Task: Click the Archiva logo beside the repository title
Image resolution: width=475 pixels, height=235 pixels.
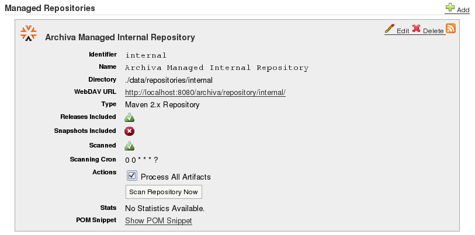Action: tap(29, 34)
